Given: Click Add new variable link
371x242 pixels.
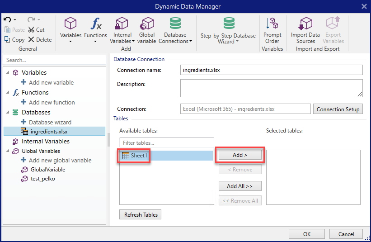Looking at the screenshot, I should [x=51, y=82].
